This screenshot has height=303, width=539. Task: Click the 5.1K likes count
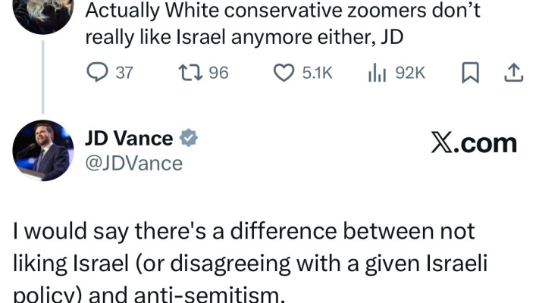click(x=318, y=73)
